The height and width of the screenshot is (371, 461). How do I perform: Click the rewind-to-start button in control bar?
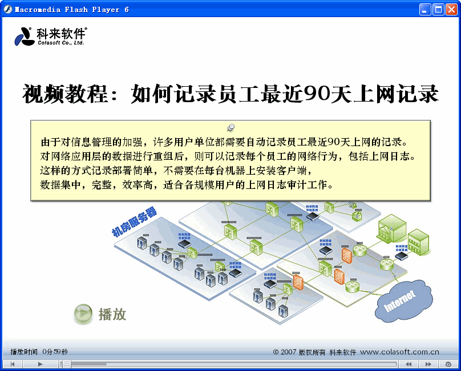[x=13, y=364]
